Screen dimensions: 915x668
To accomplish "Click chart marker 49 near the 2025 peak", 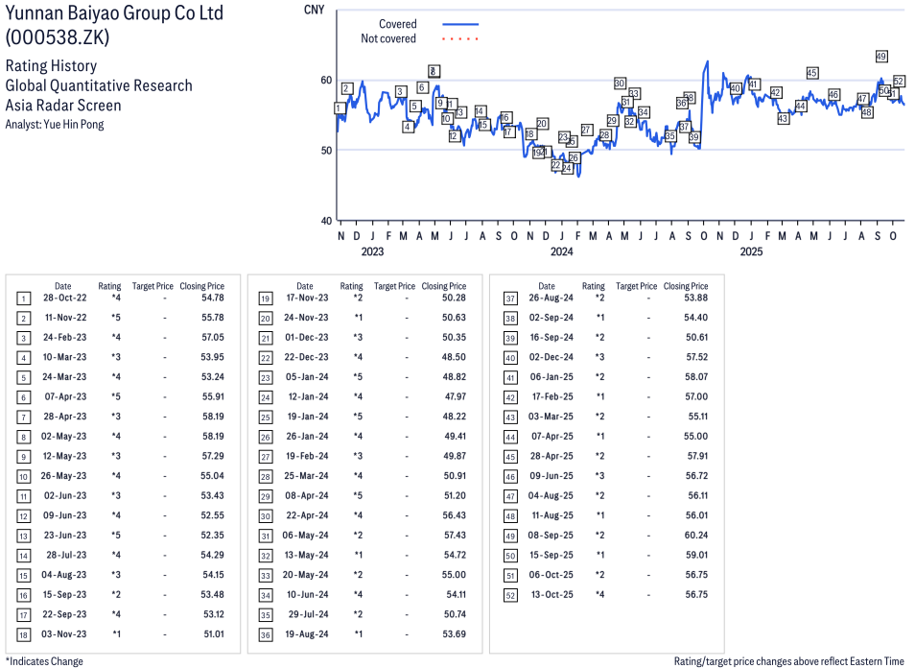I will 880,56.
